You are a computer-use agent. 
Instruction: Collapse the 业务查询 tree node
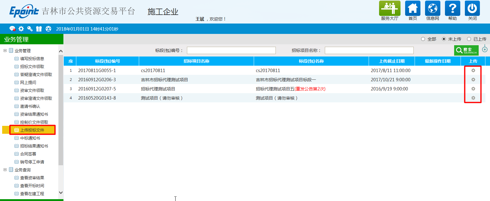coord(5,170)
